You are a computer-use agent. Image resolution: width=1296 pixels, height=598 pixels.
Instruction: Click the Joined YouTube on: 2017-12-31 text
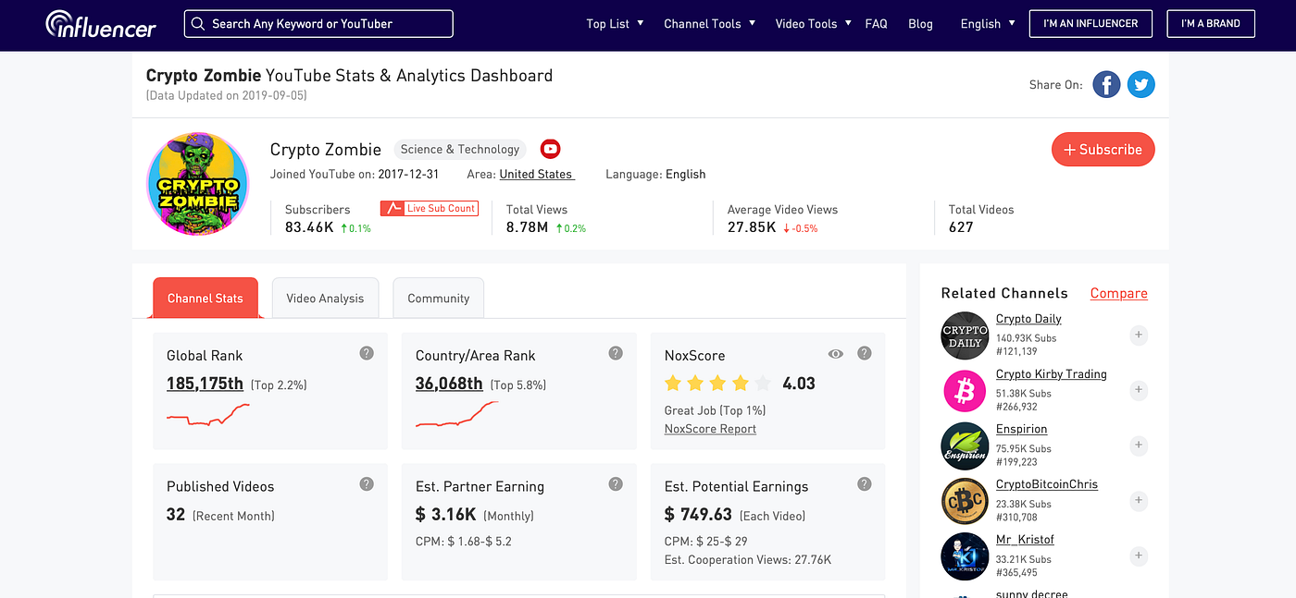(355, 174)
